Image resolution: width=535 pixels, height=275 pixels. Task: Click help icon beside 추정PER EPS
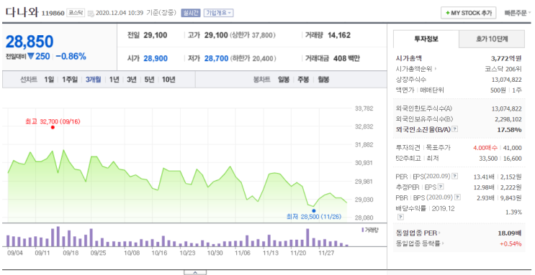coord(441,187)
